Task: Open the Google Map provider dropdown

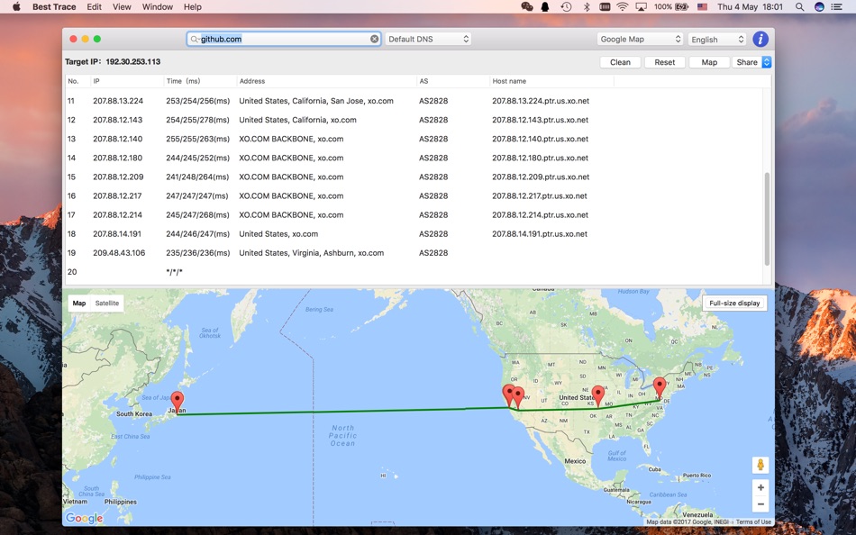Action: [x=640, y=39]
